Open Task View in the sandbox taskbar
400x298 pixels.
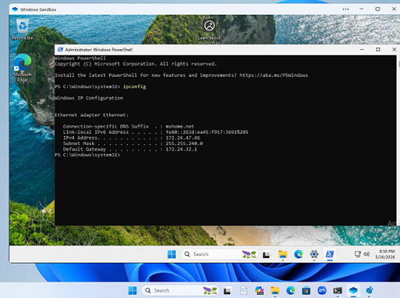coord(266,255)
